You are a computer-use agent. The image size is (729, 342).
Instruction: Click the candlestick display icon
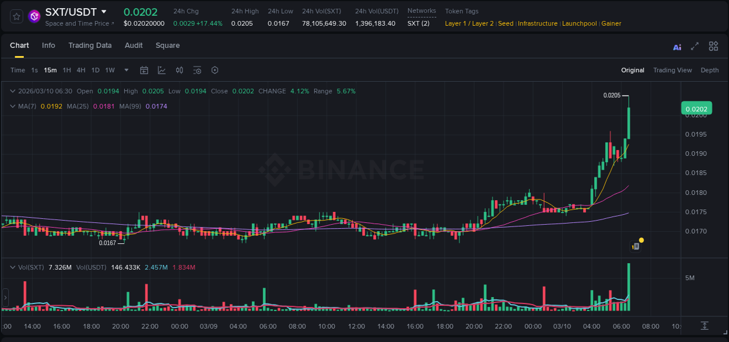179,69
